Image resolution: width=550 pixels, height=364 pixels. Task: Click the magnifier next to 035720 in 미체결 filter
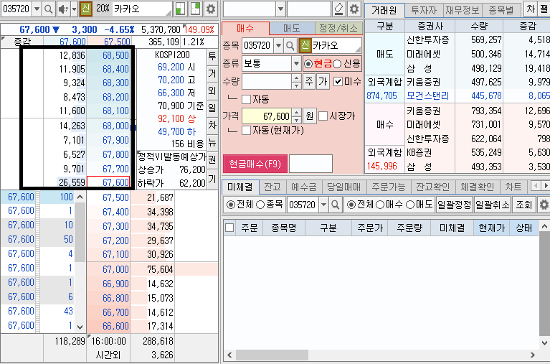click(x=336, y=205)
